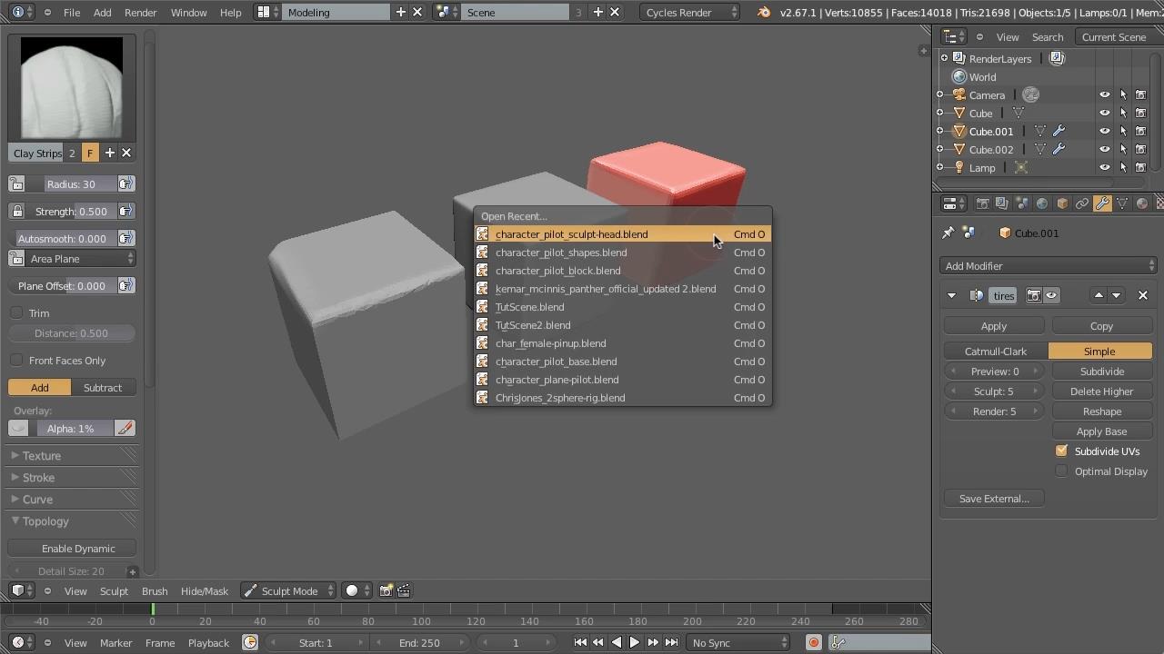Toggle pen pressure for Radius
Screen dimensions: 1164x654
[x=125, y=184]
